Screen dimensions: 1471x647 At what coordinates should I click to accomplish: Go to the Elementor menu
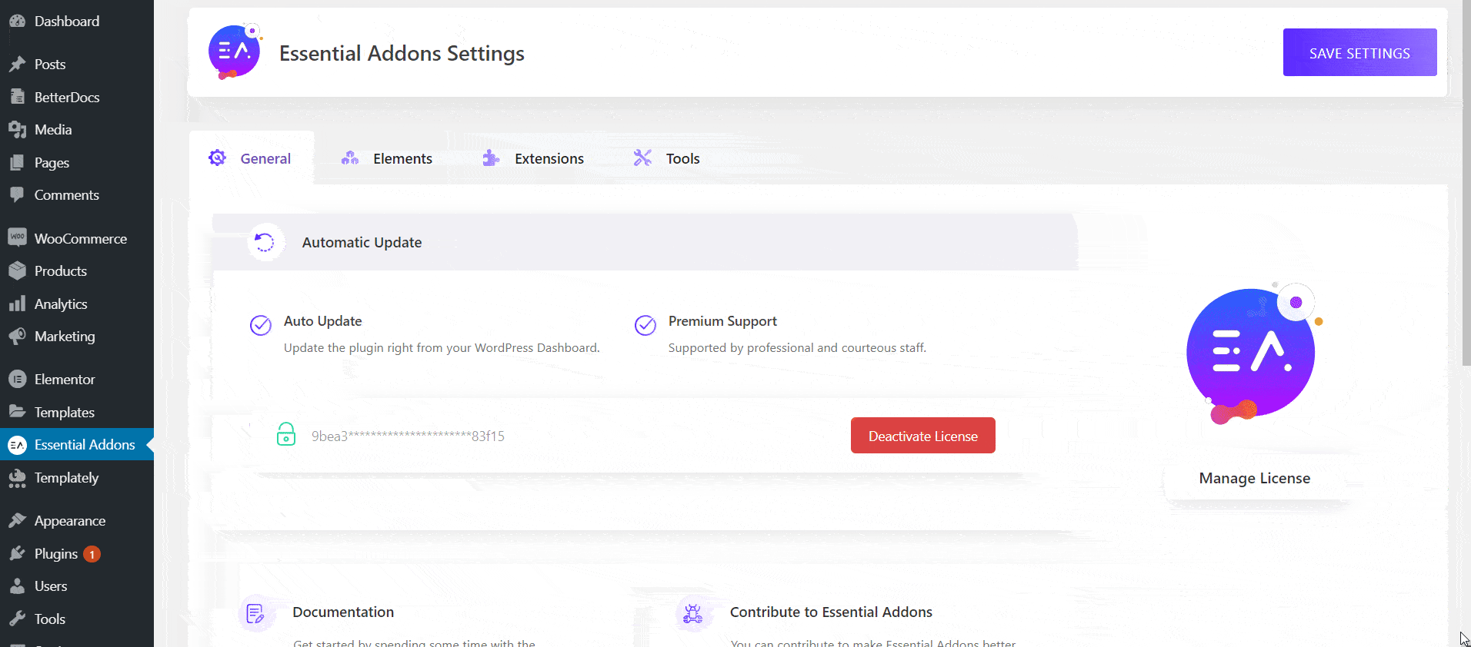[x=65, y=380]
